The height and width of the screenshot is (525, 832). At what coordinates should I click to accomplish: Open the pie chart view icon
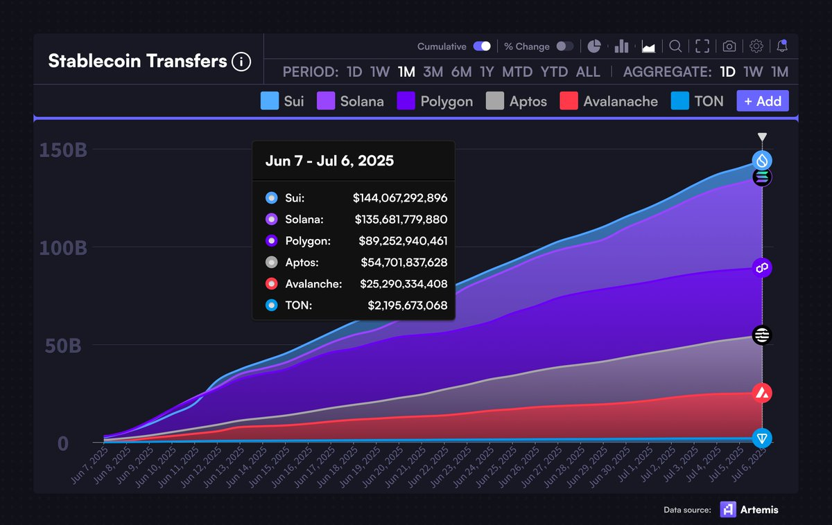tap(594, 46)
